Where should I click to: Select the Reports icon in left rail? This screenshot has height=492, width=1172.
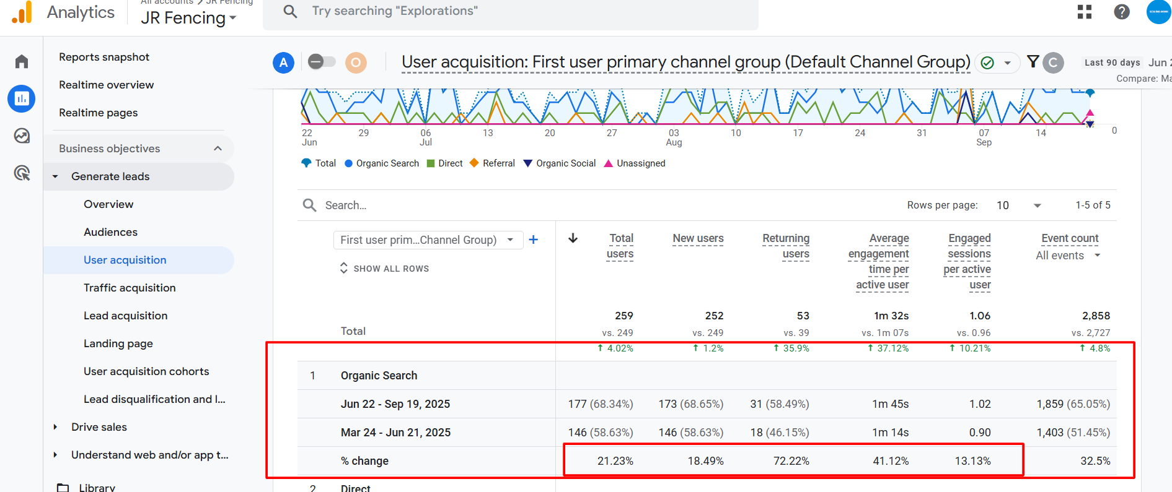click(x=22, y=98)
